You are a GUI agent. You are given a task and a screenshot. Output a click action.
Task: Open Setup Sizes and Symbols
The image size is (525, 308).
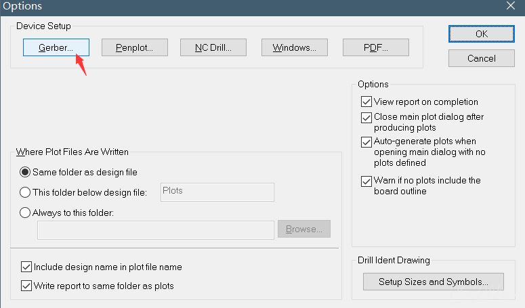[x=434, y=282]
